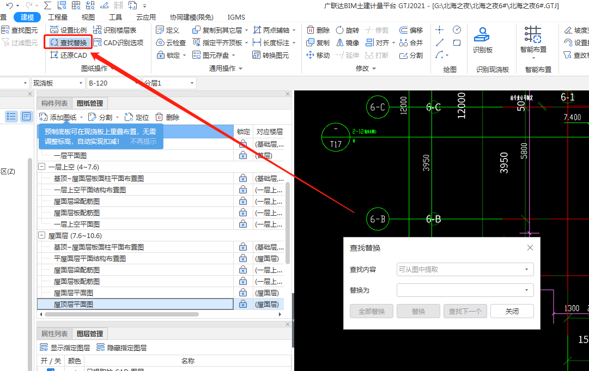
Task: Dismiss tooltip with 不再提示 link
Action: pos(143,141)
